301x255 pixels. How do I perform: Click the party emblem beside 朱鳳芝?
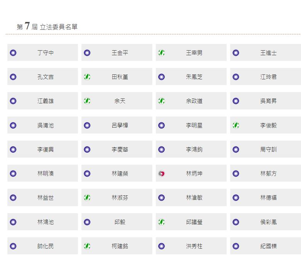pos(161,77)
